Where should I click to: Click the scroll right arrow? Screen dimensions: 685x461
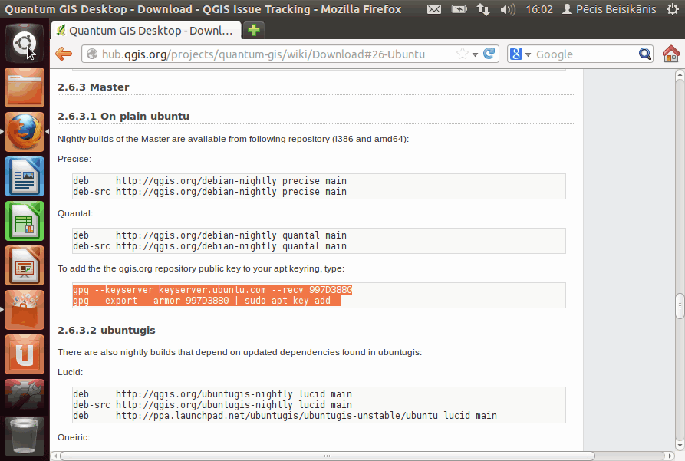pos(670,456)
